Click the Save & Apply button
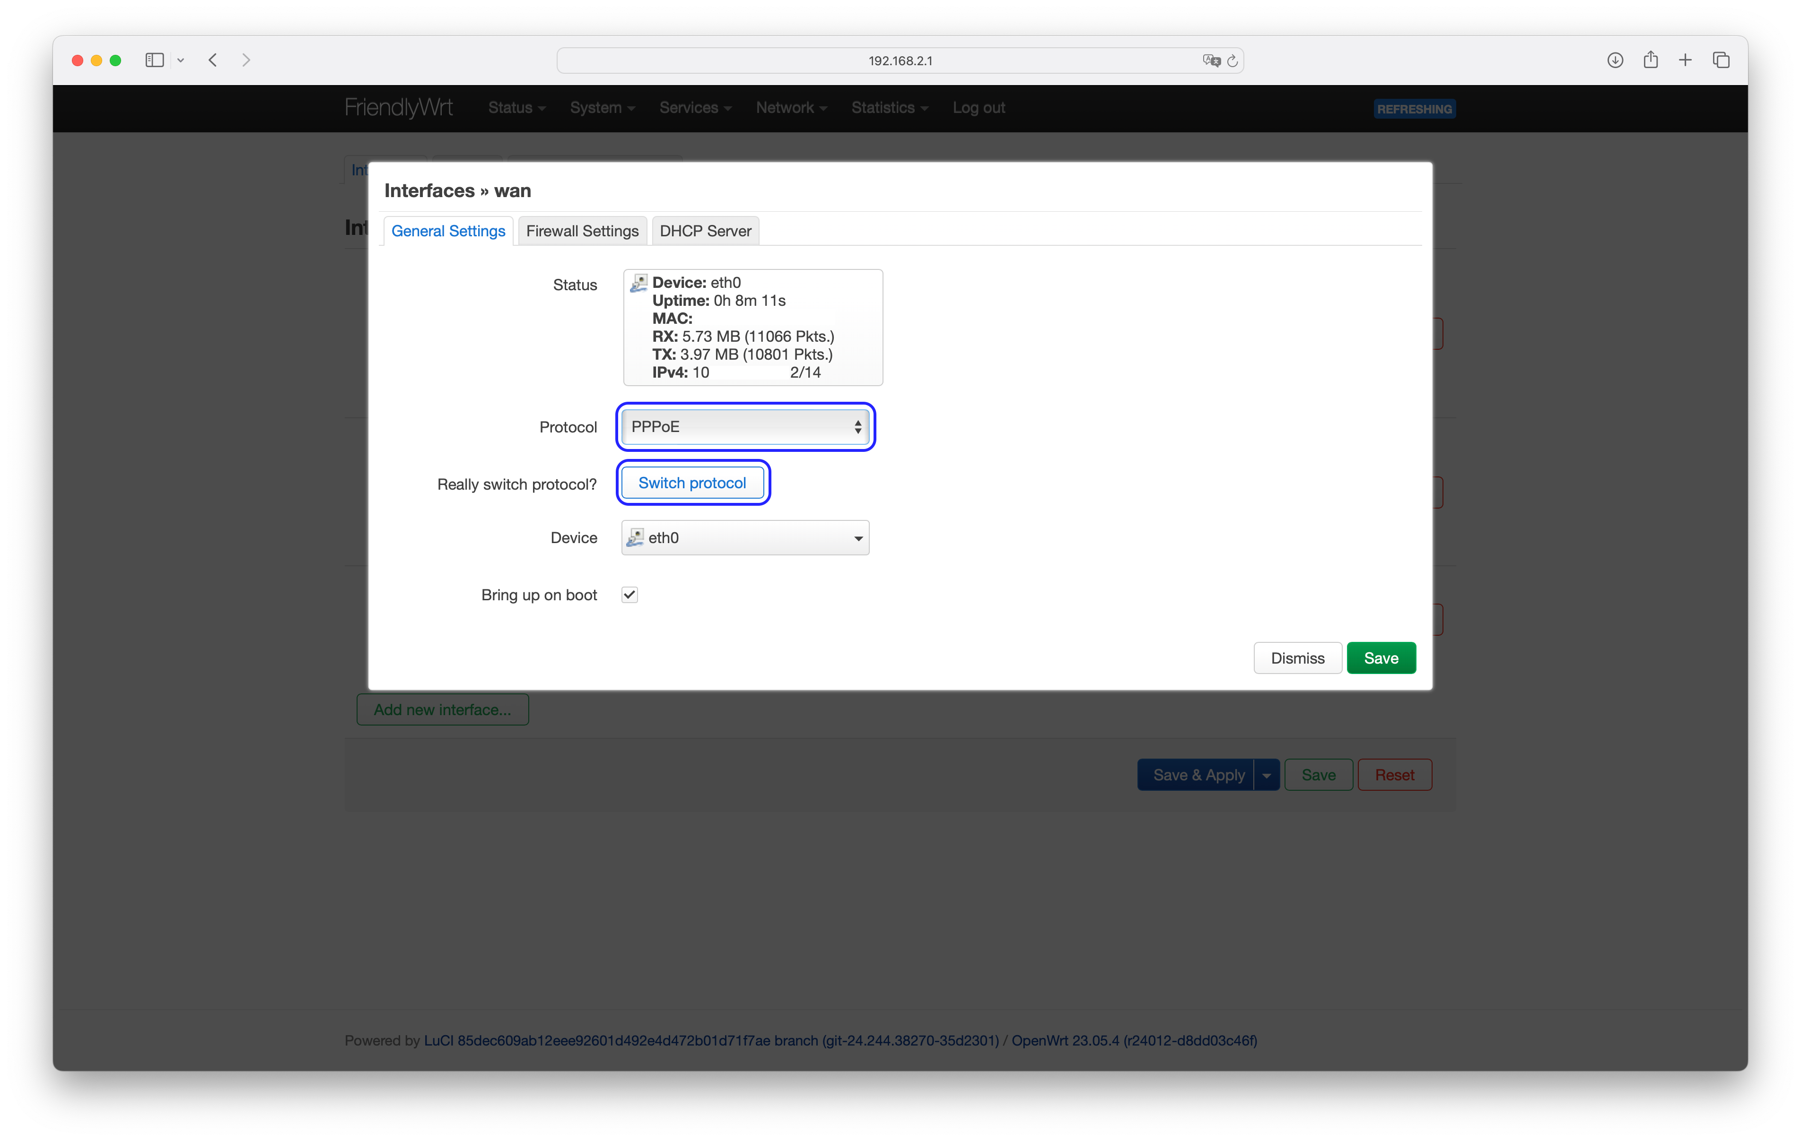This screenshot has width=1801, height=1141. tap(1196, 775)
